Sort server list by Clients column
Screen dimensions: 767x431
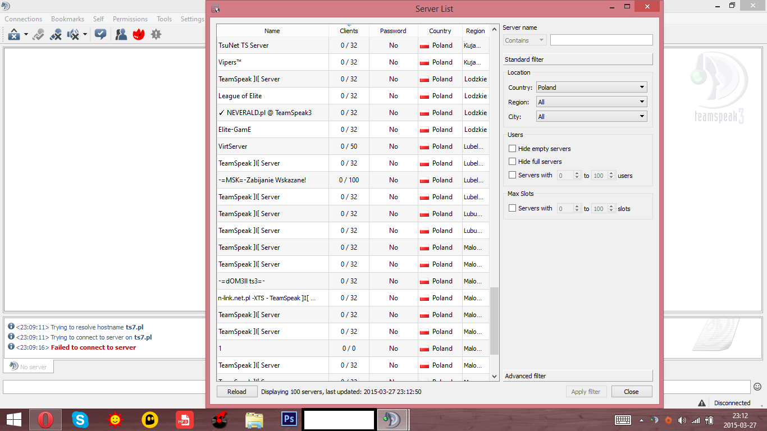349,31
